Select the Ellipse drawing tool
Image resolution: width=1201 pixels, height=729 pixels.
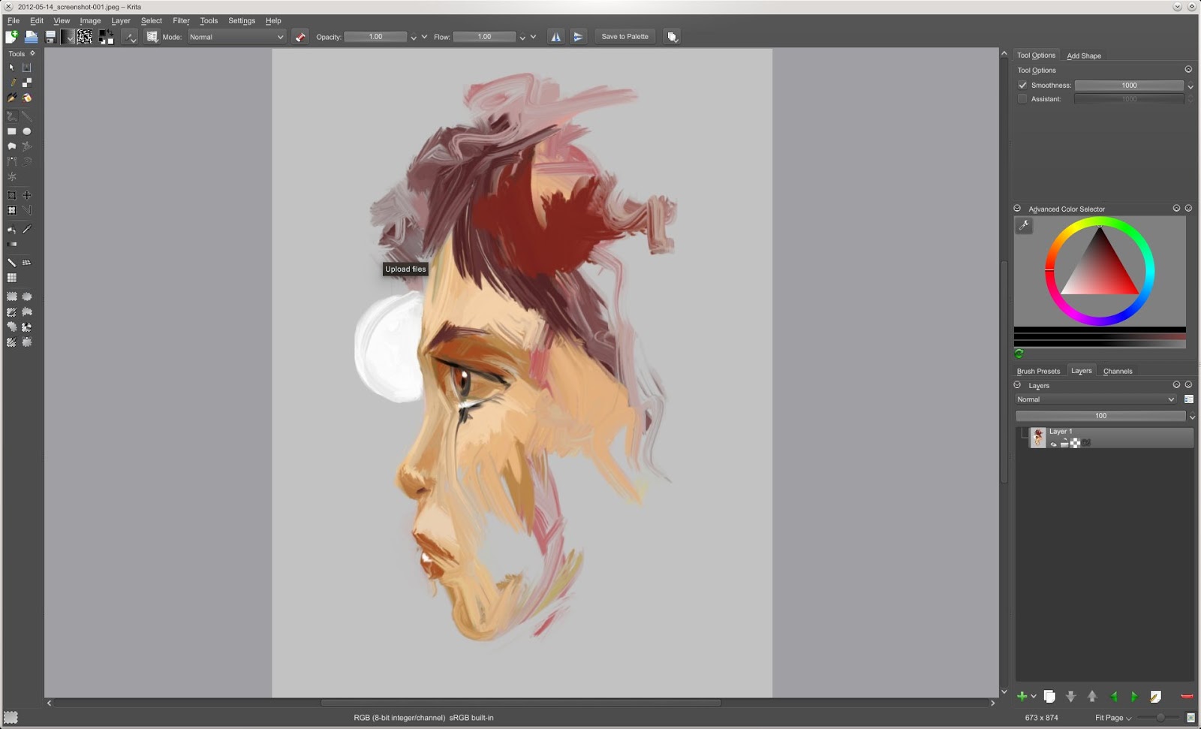27,131
